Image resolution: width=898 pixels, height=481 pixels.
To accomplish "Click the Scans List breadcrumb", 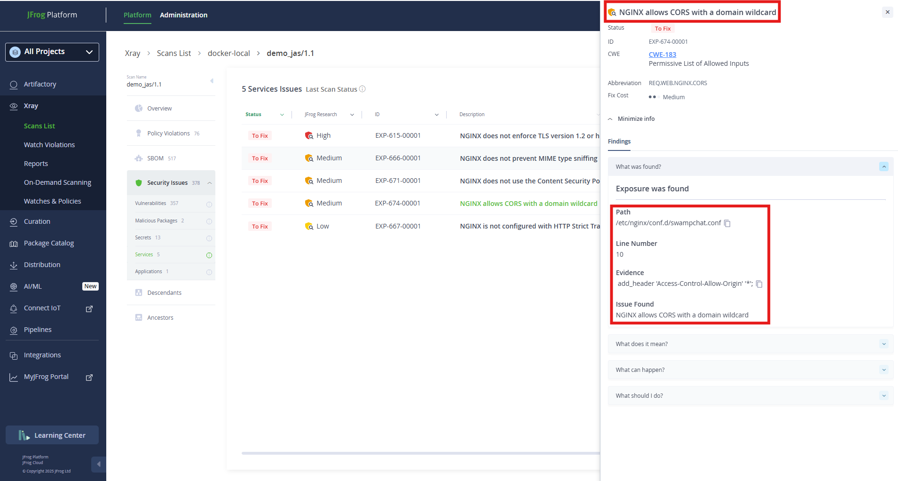I will (x=173, y=53).
